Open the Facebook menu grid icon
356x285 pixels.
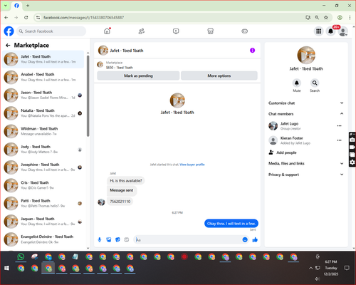(319, 31)
